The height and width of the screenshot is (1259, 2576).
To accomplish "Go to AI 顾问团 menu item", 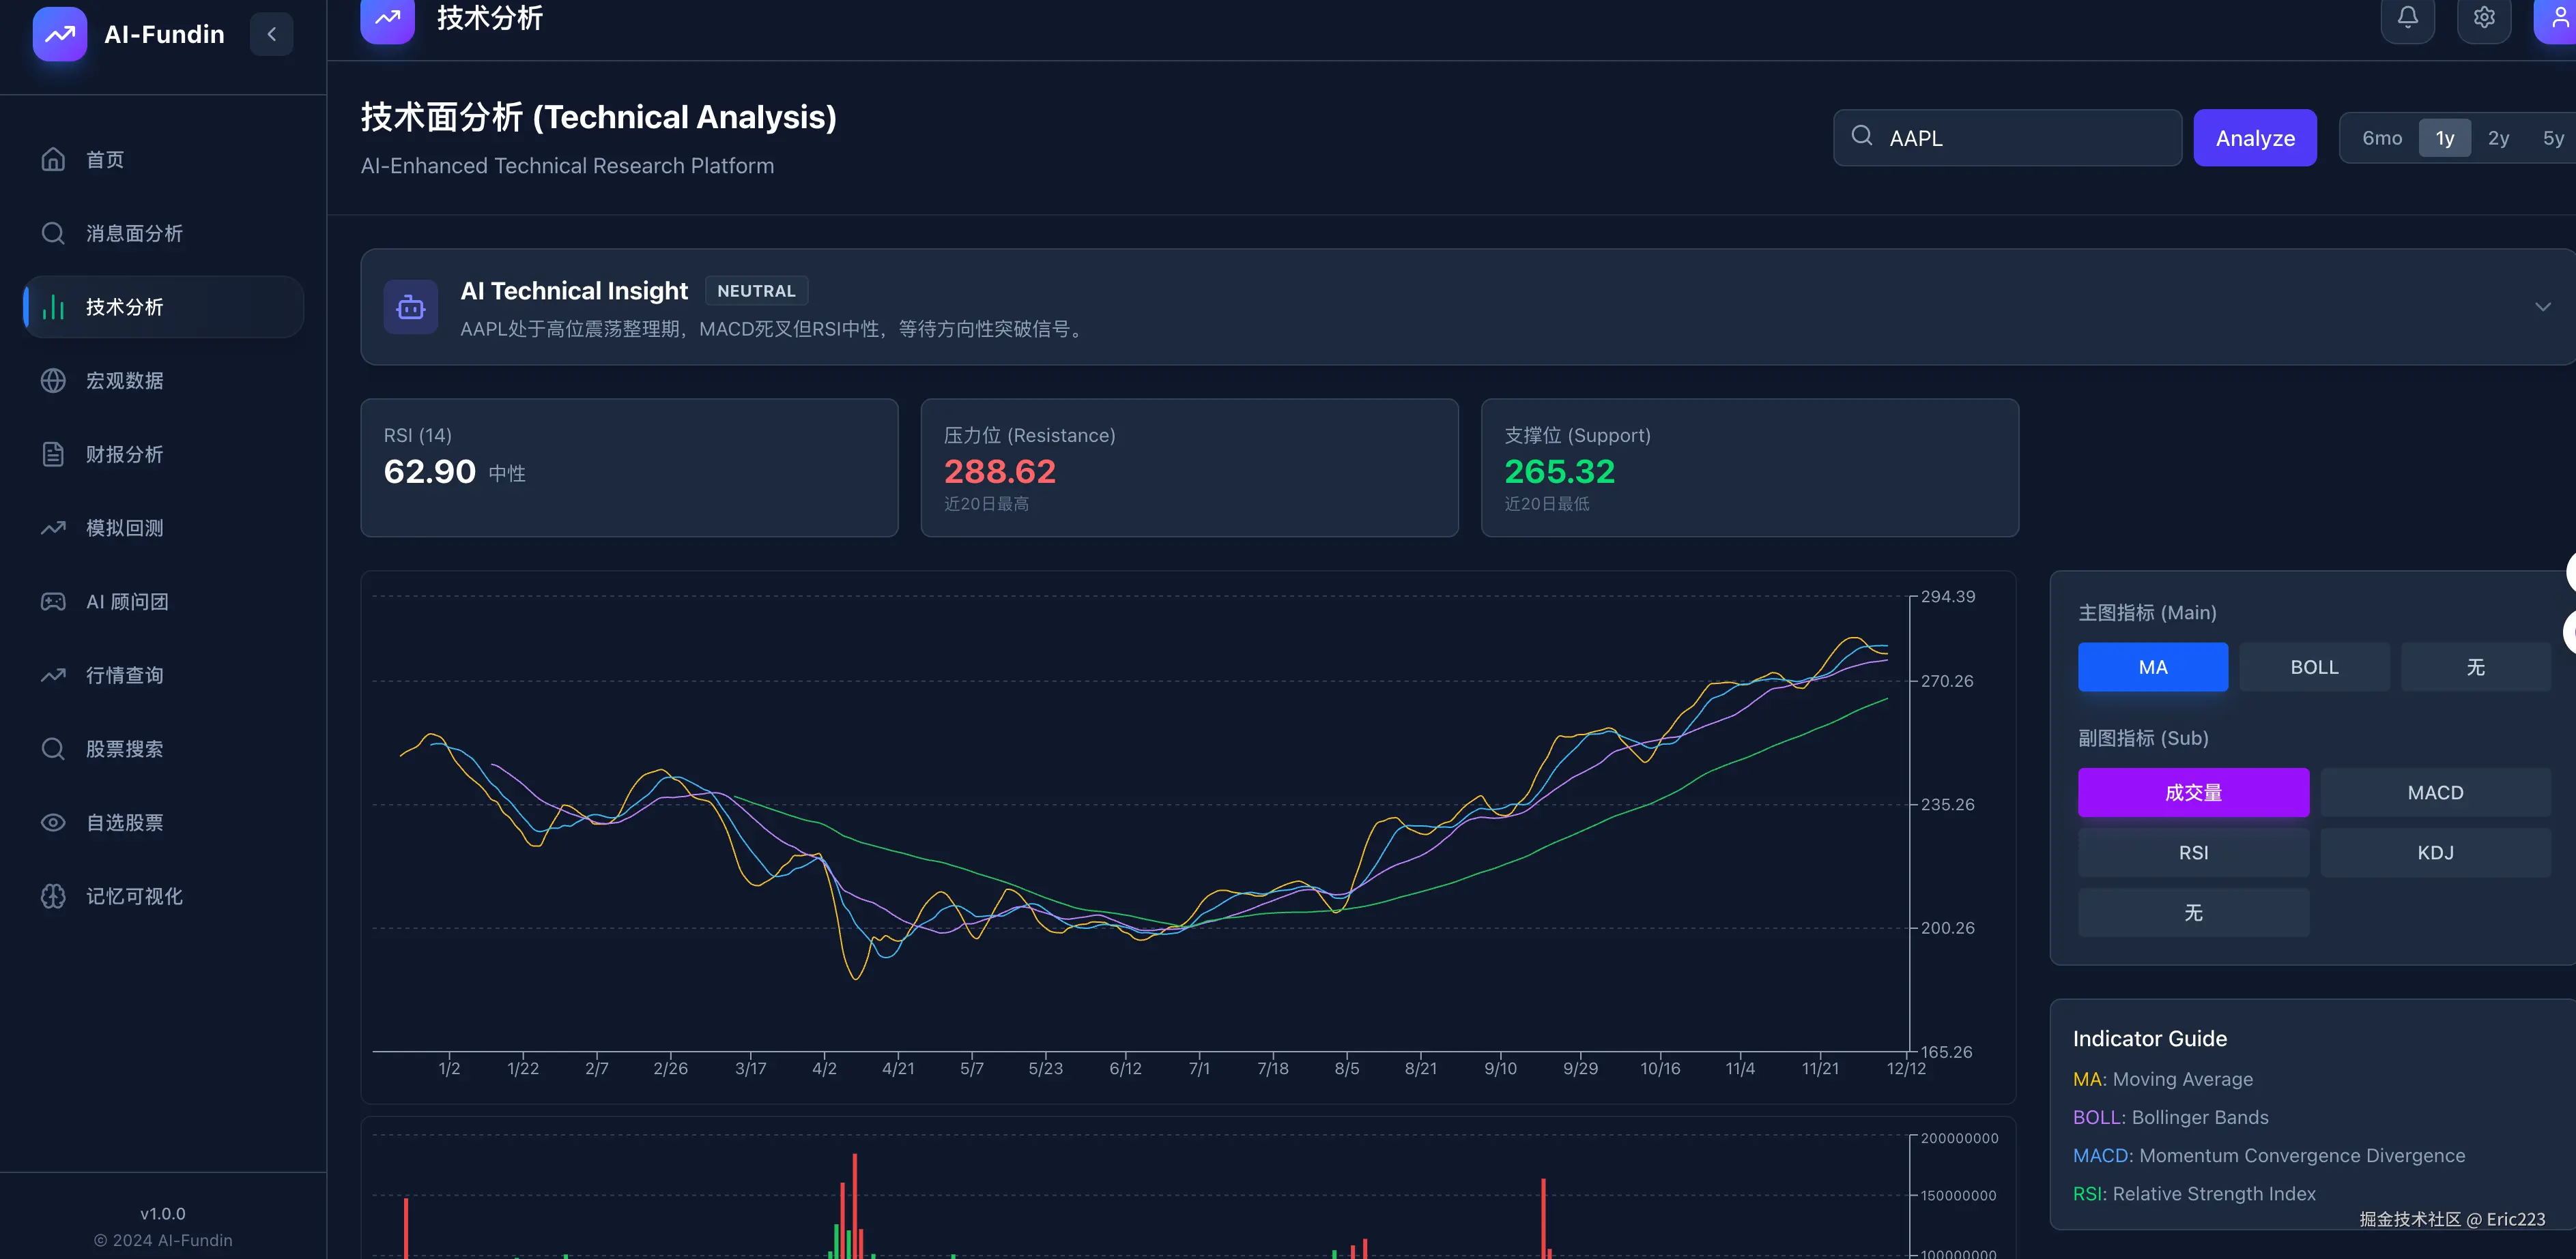I will tap(127, 602).
